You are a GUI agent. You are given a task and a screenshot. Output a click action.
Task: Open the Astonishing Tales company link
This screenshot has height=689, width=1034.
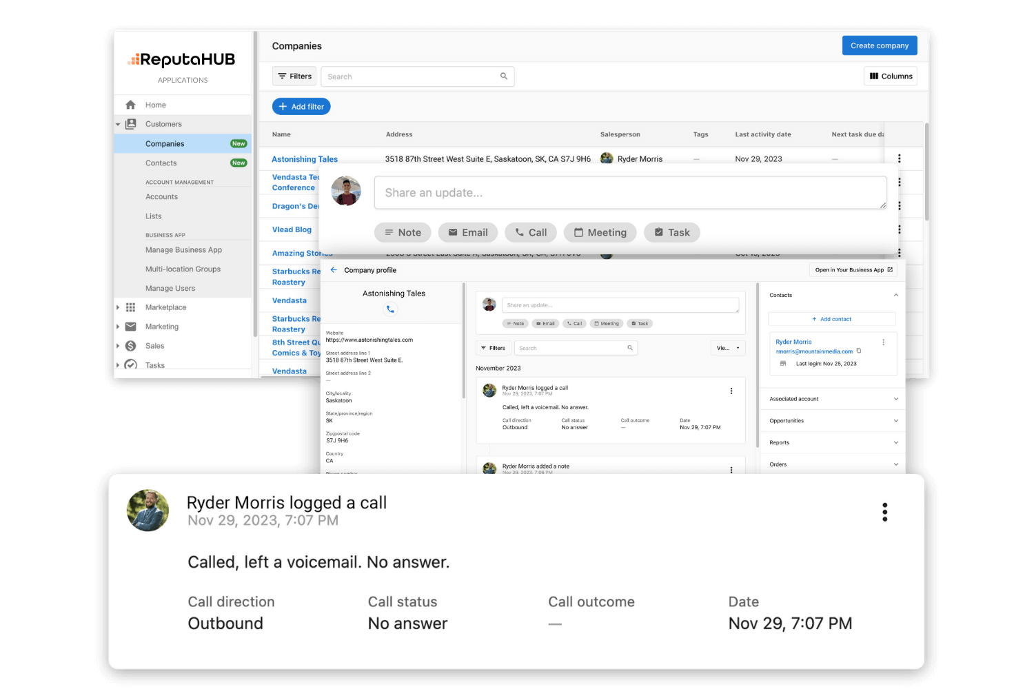[x=305, y=159]
